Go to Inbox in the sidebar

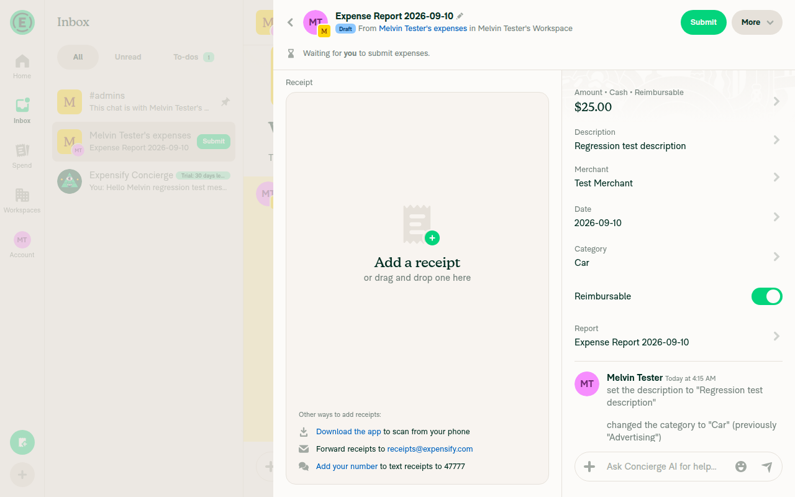tap(22, 111)
